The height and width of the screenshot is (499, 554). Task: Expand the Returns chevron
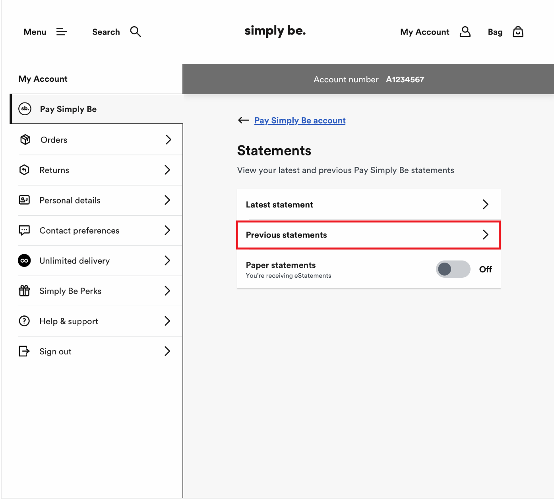click(167, 170)
